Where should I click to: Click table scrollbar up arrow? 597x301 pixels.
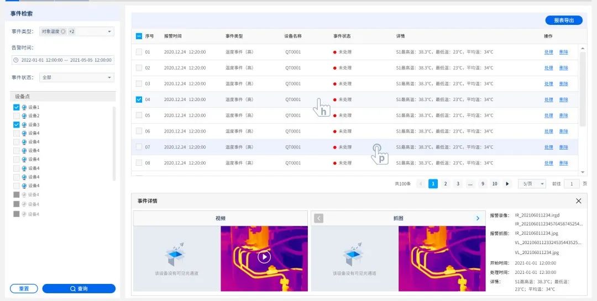tap(582, 49)
